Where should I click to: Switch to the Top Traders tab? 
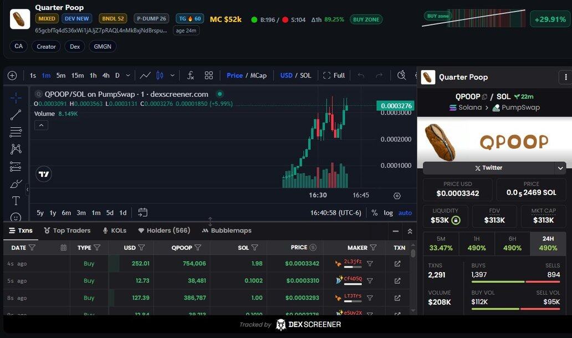(x=67, y=231)
